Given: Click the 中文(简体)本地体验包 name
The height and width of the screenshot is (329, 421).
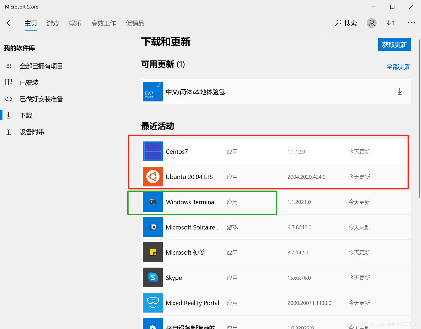Looking at the screenshot, I should [x=195, y=92].
